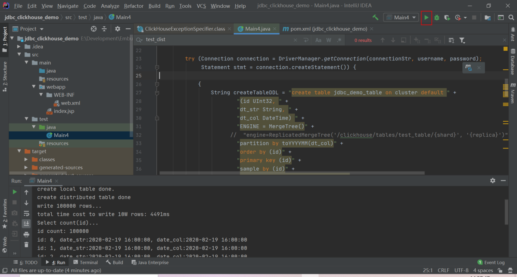Toggle whole Words (W) search option
Screen dimensions: 517x277
(329, 40)
